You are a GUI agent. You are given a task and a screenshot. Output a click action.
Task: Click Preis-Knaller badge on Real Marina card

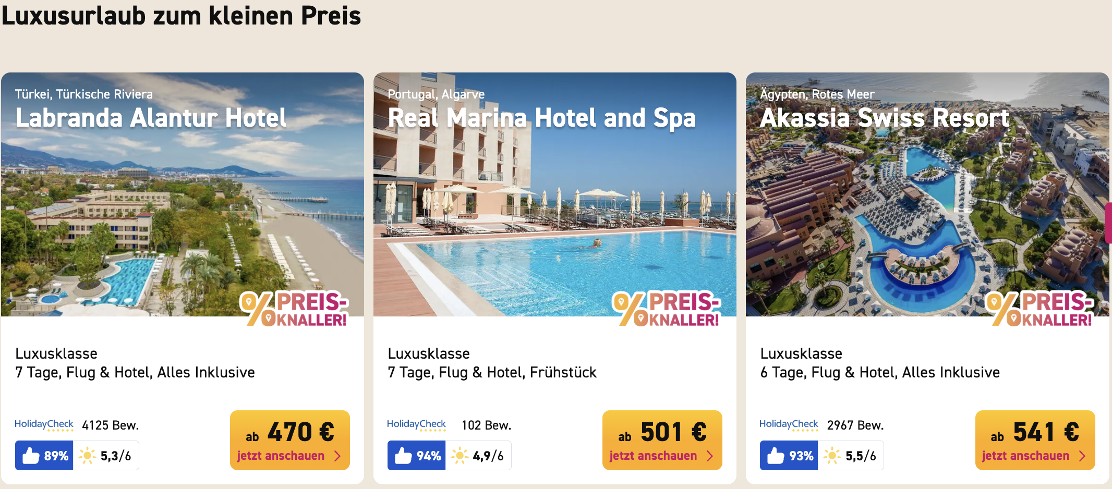[x=667, y=309]
